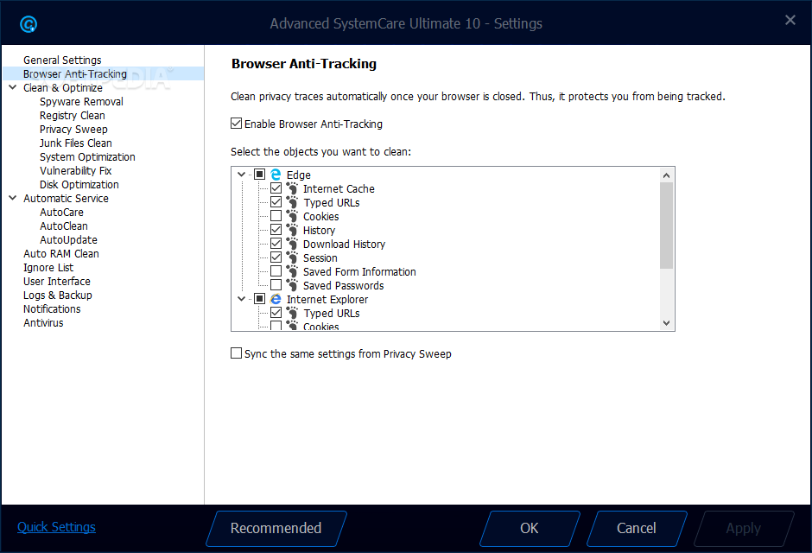Image resolution: width=812 pixels, height=553 pixels.
Task: Click scroll up arrow in objects list
Action: pos(667,175)
